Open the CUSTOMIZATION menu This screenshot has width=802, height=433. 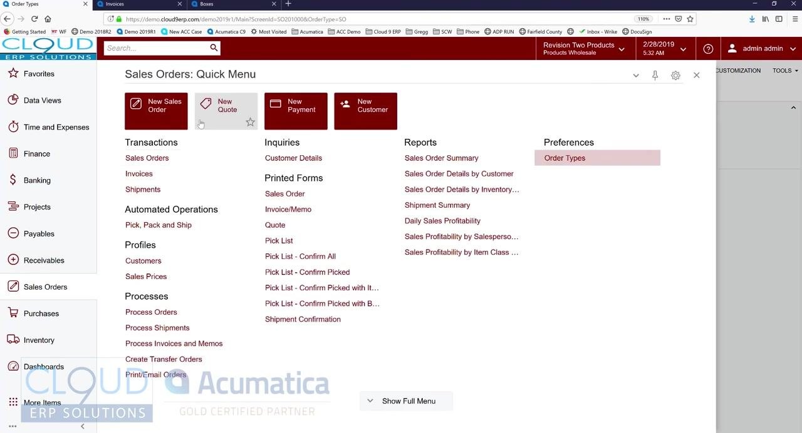click(738, 71)
